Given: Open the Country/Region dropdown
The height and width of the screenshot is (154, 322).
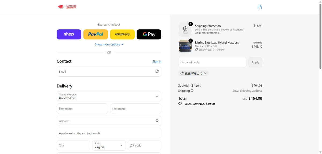Looking at the screenshot, I should (109, 96).
